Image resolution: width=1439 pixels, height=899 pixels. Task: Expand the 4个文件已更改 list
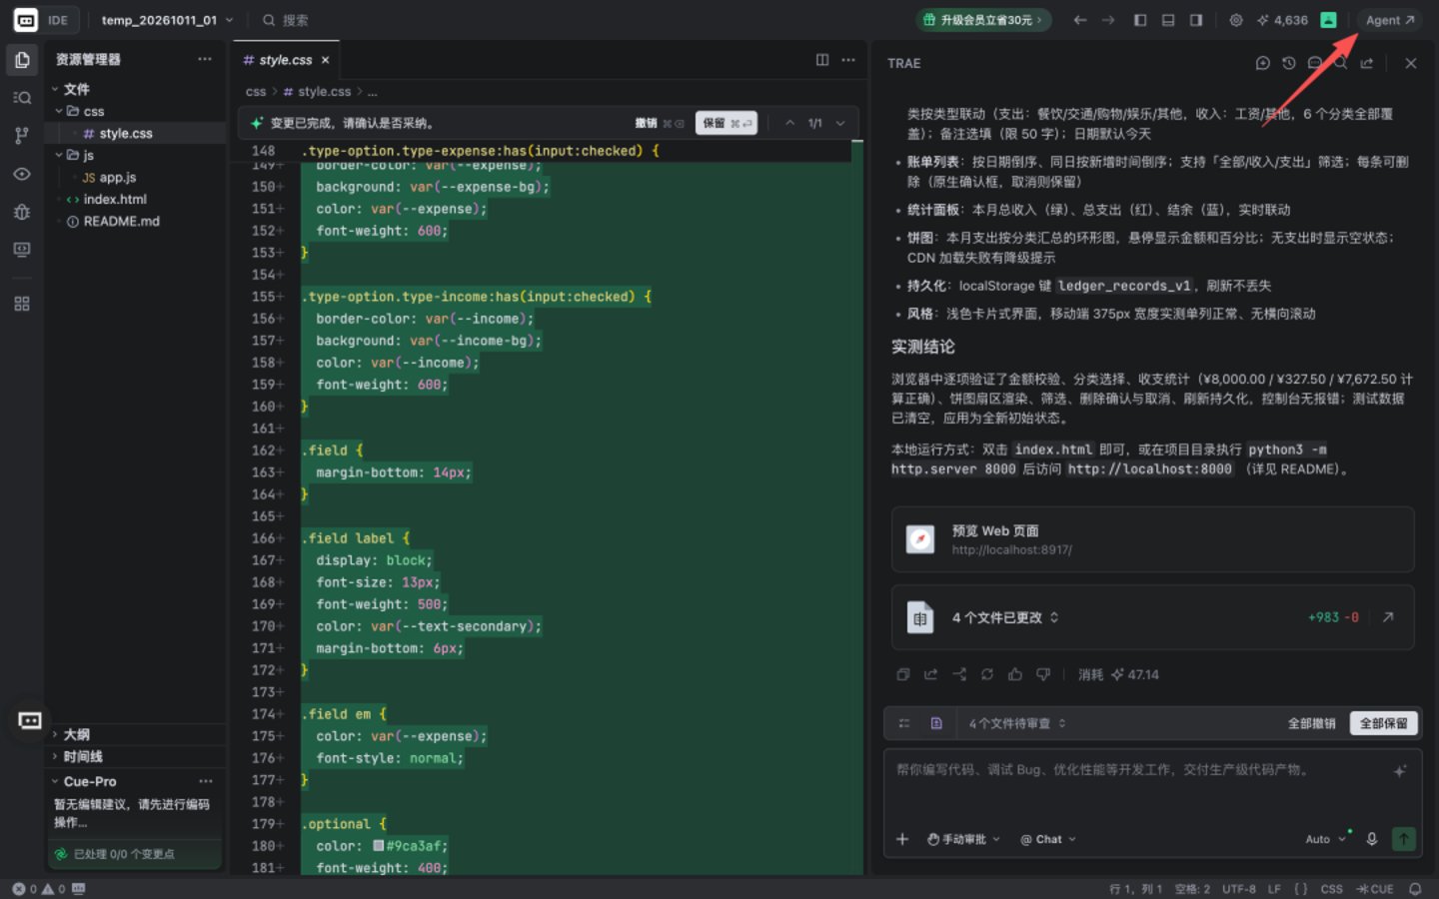pos(1005,617)
